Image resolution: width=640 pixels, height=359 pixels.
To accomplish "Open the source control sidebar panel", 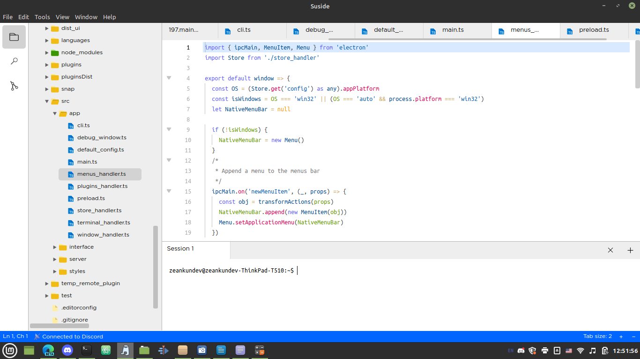I will 14,86.
